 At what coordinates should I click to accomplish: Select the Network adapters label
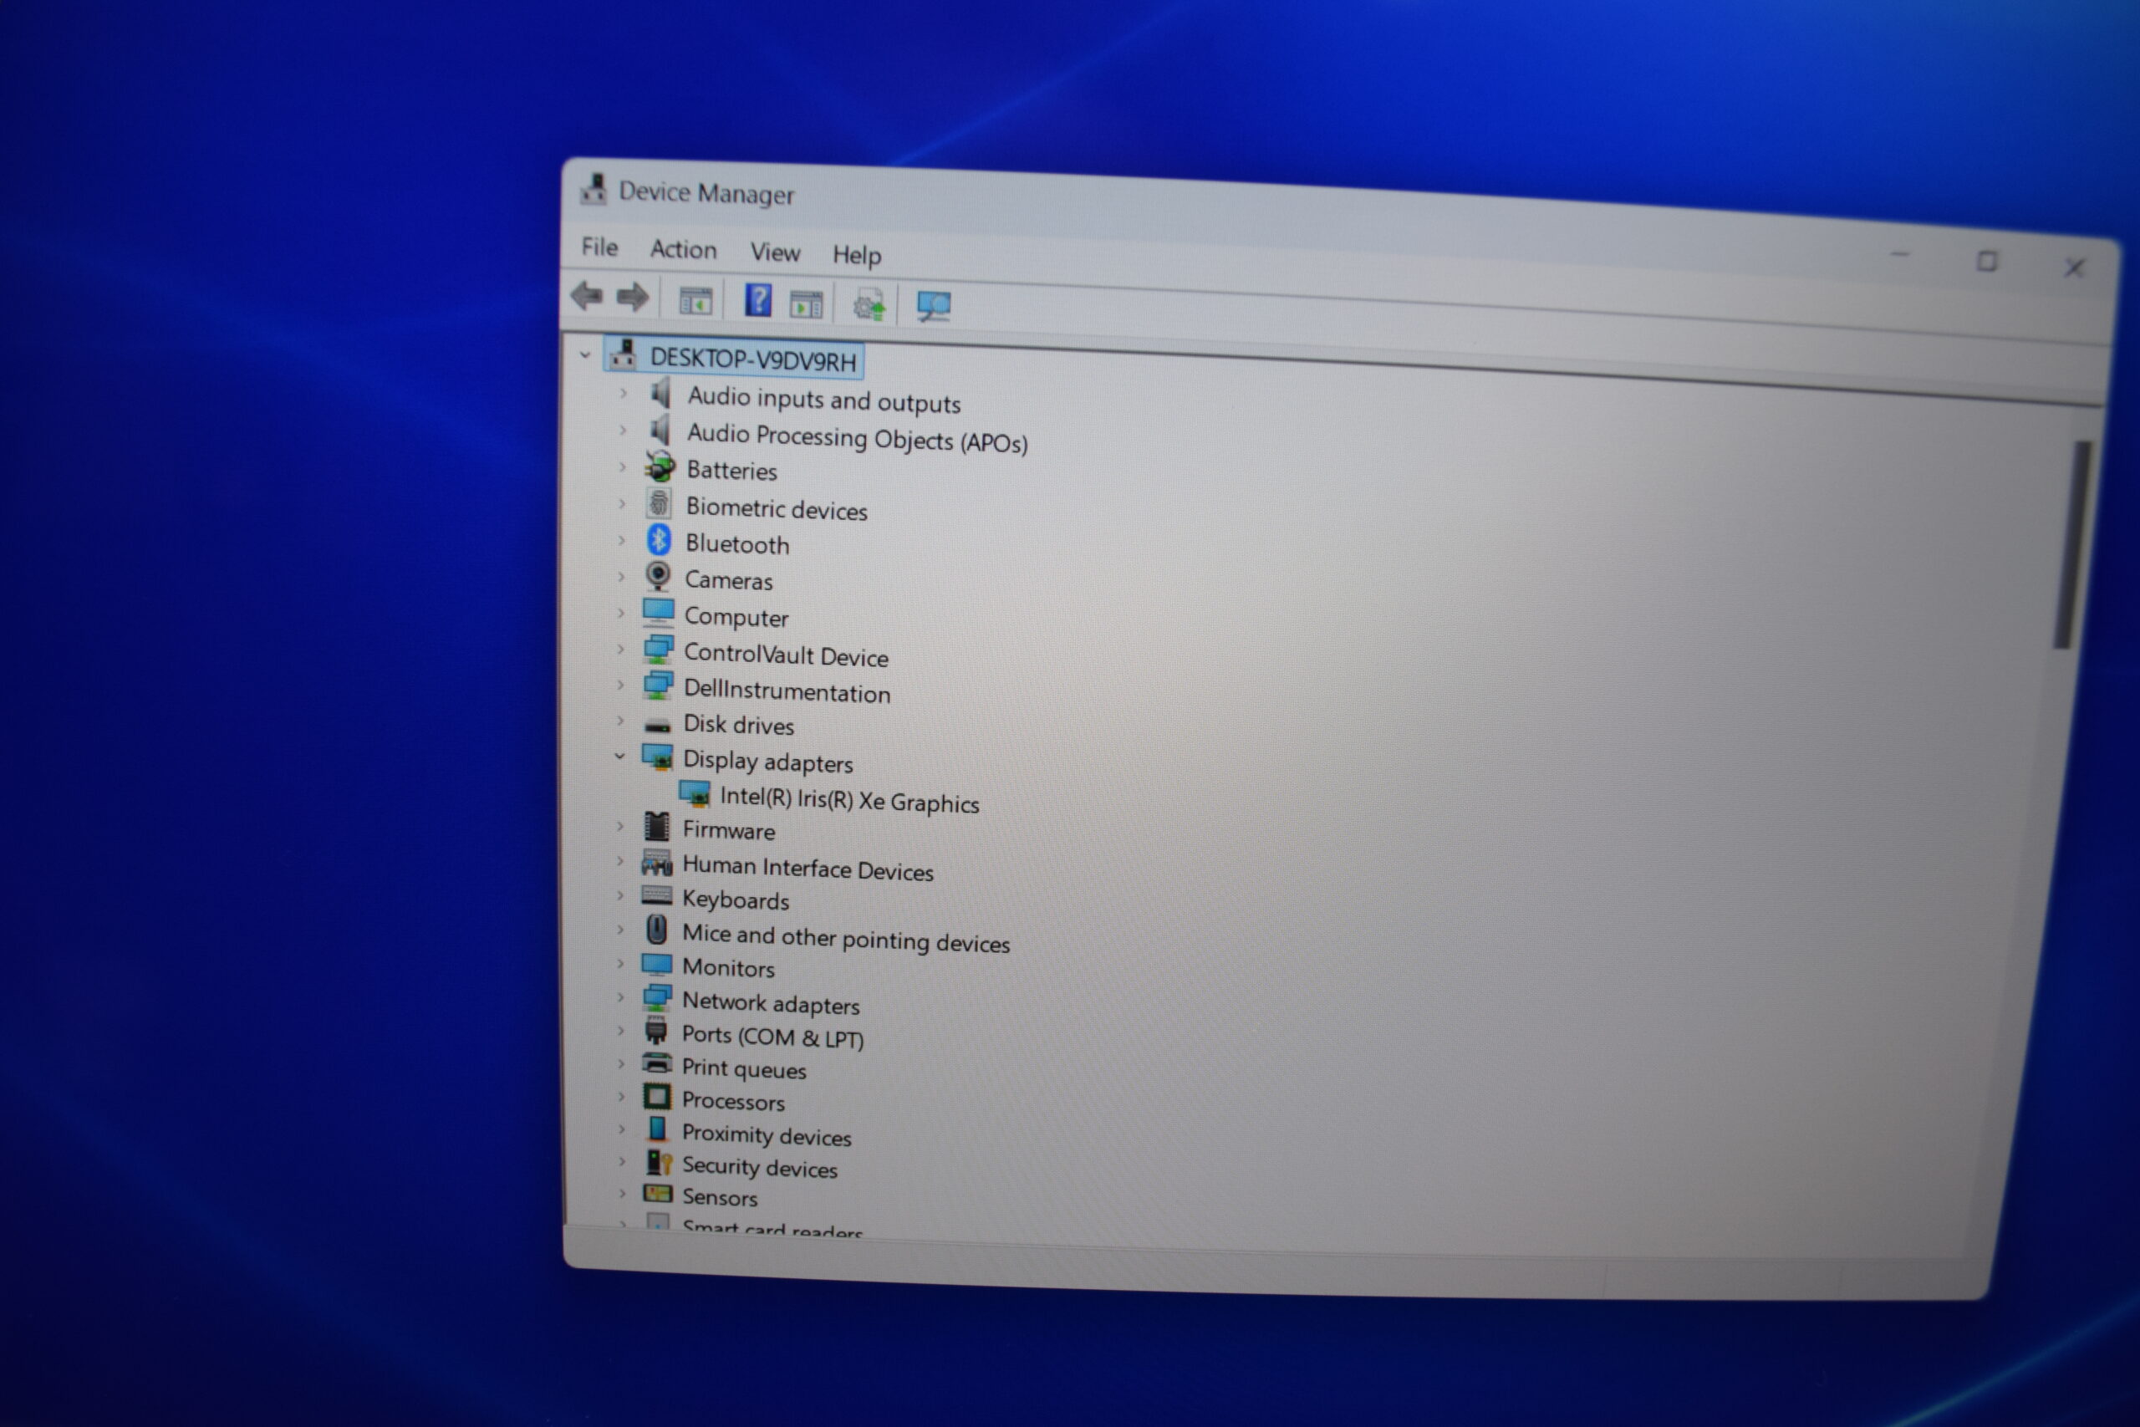pos(771,1003)
